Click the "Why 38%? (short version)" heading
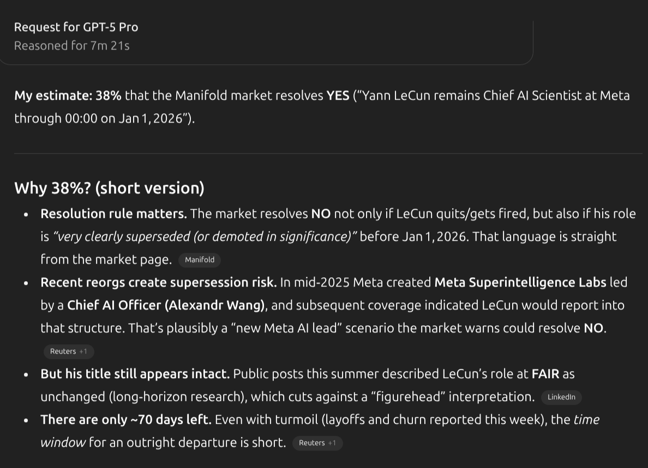 pyautogui.click(x=109, y=188)
